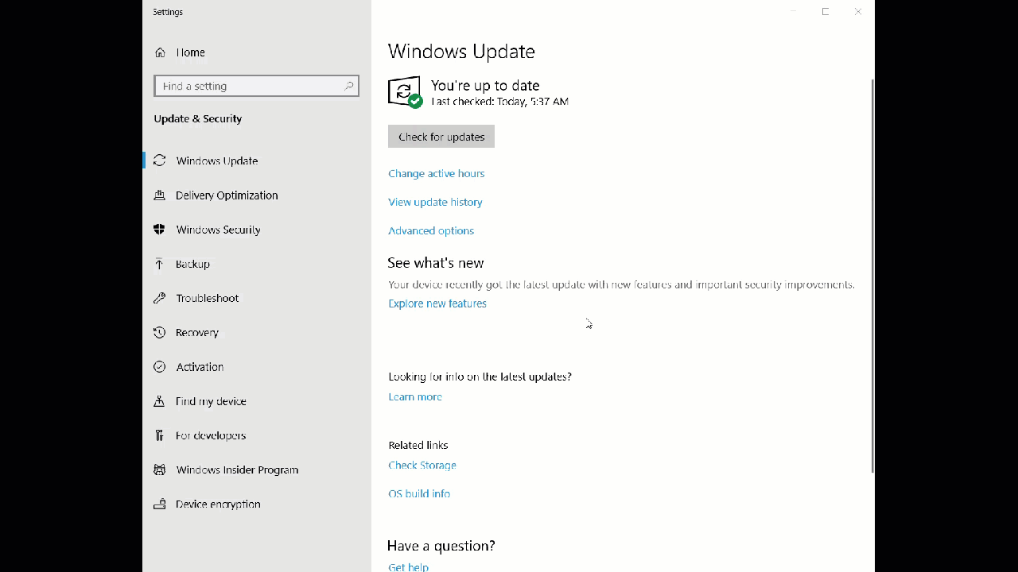Click the Windows Security shield icon
Image resolution: width=1018 pixels, height=572 pixels.
pyautogui.click(x=160, y=230)
